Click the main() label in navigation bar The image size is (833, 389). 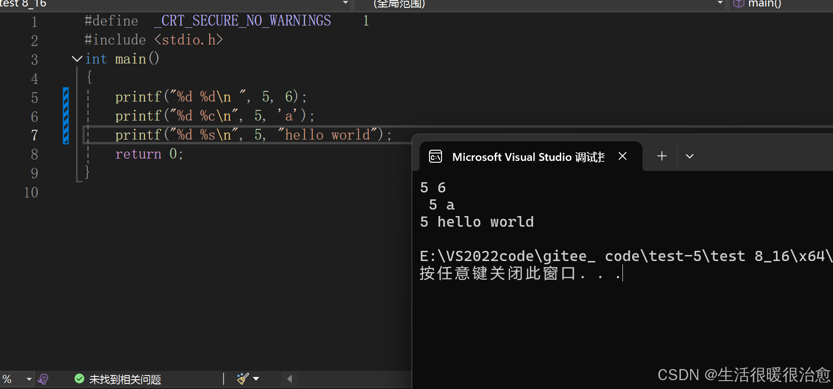pyautogui.click(x=764, y=4)
